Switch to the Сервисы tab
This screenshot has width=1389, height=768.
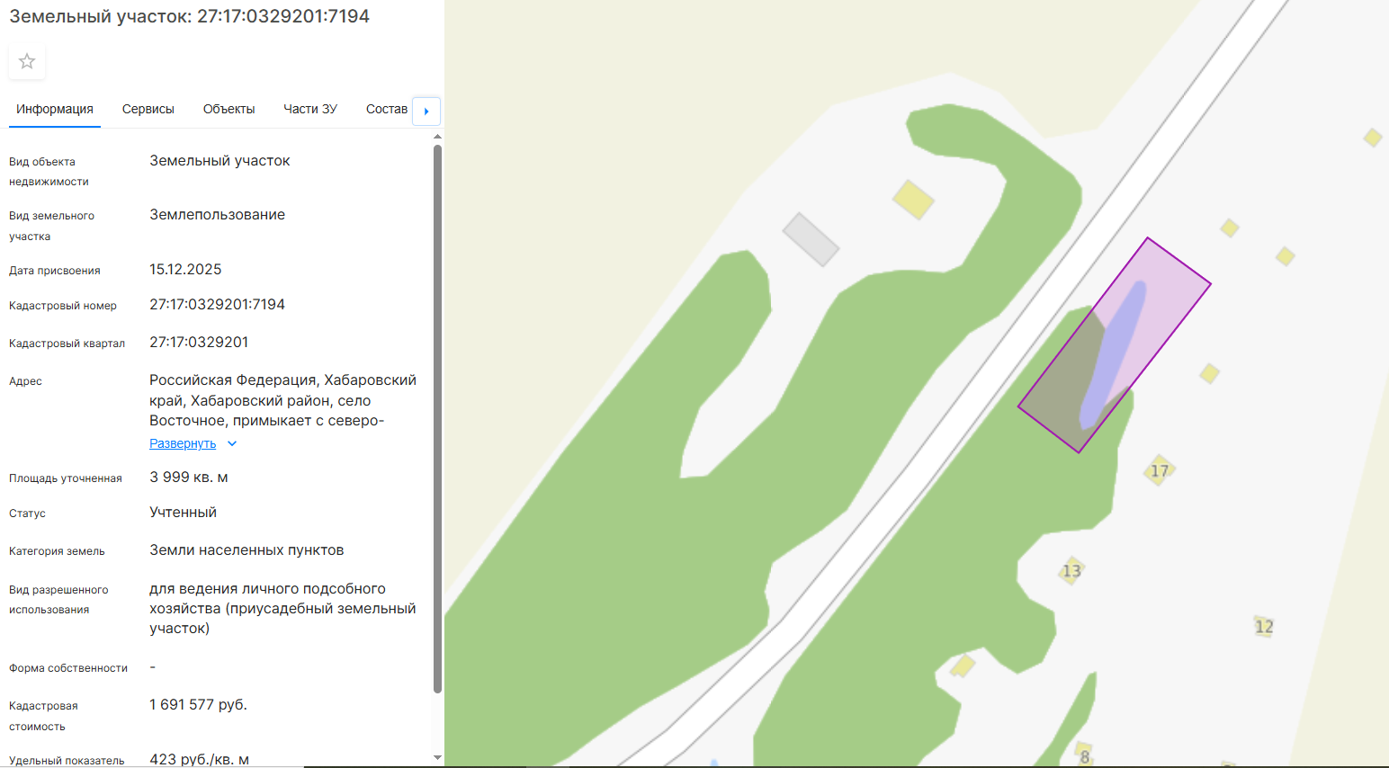148,109
